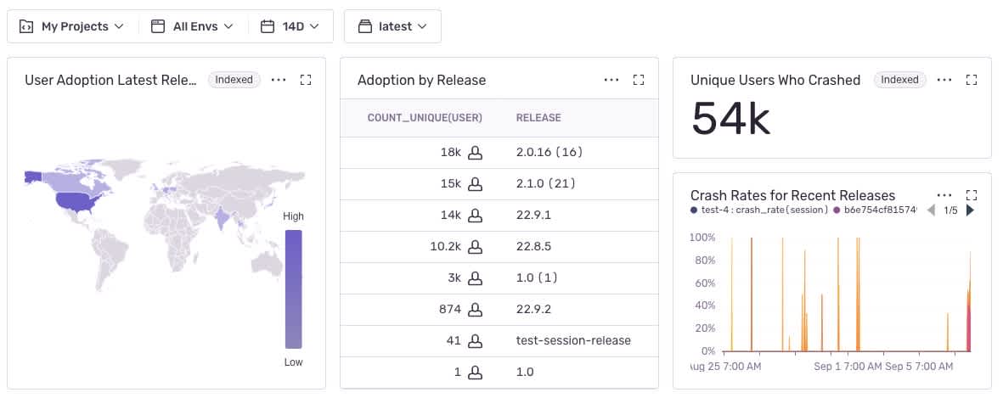Expand Unique Users Who Crashed widget fullscreen
This screenshot has height=398, width=1003.
pyautogui.click(x=972, y=80)
